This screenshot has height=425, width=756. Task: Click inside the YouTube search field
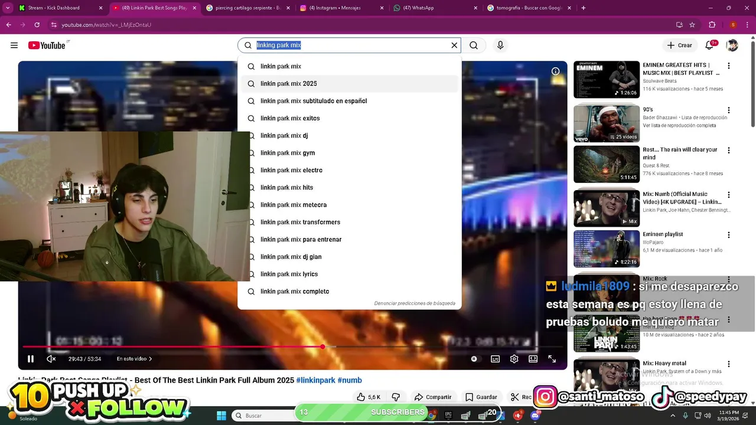[x=348, y=45]
